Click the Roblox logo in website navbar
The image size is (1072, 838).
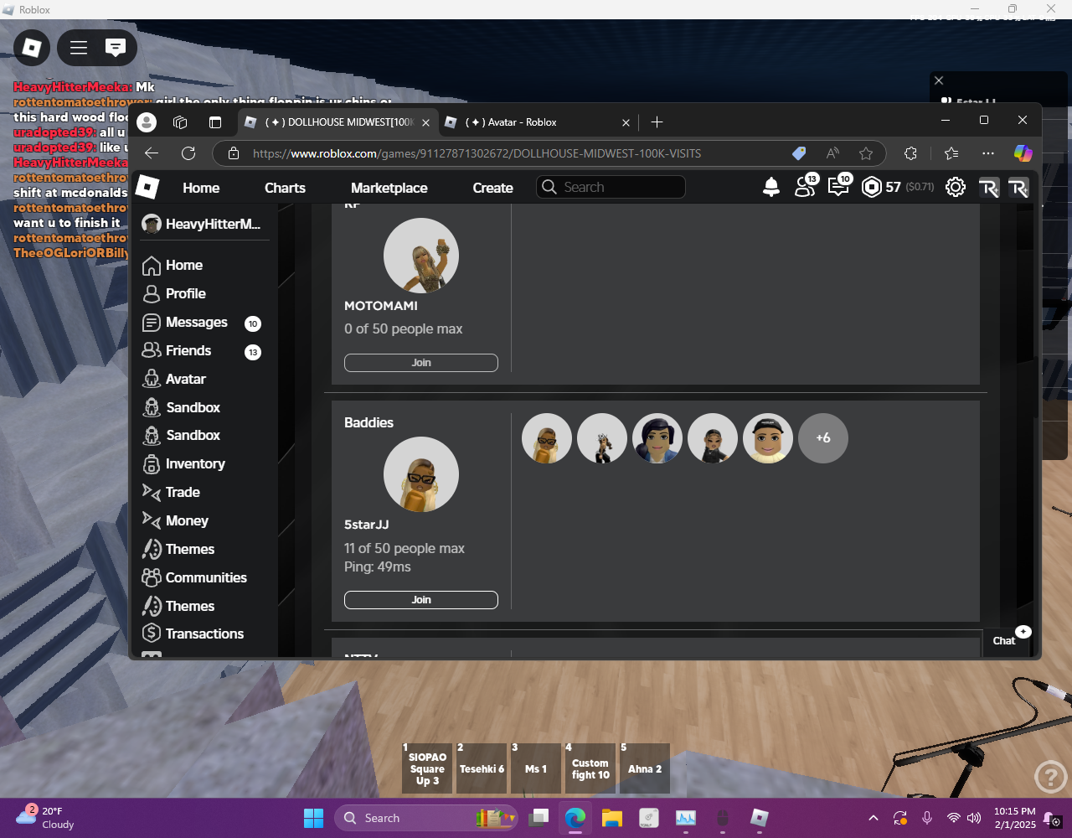click(147, 187)
